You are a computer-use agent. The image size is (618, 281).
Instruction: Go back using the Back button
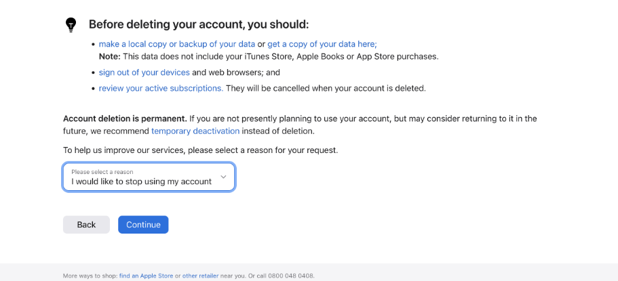(86, 224)
